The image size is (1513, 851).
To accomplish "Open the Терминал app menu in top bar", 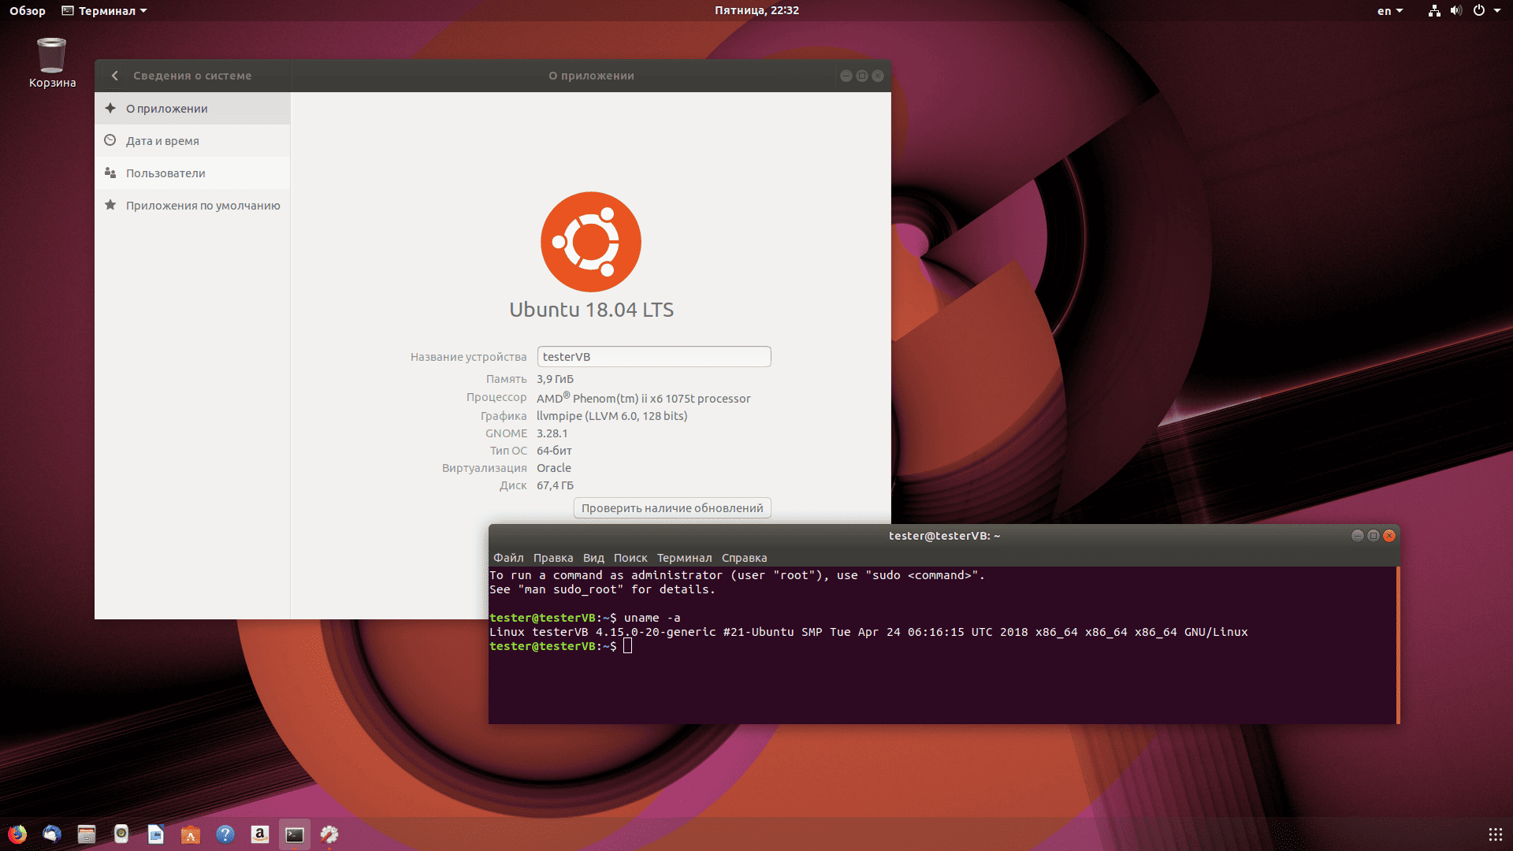I will pos(105,11).
